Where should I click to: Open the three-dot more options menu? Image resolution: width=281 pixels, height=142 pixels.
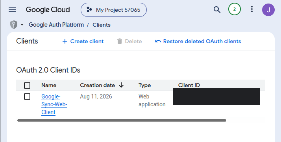(252, 9)
